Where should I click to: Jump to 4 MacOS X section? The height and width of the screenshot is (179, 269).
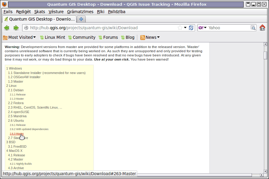point(14,151)
